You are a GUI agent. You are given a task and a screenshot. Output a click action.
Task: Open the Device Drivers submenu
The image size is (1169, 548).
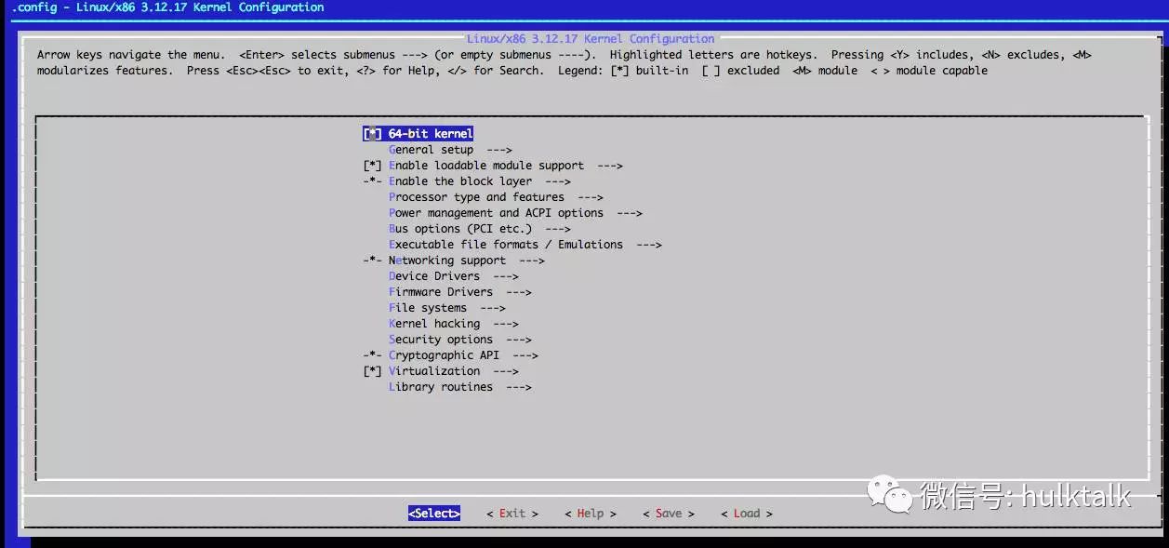pyautogui.click(x=454, y=276)
